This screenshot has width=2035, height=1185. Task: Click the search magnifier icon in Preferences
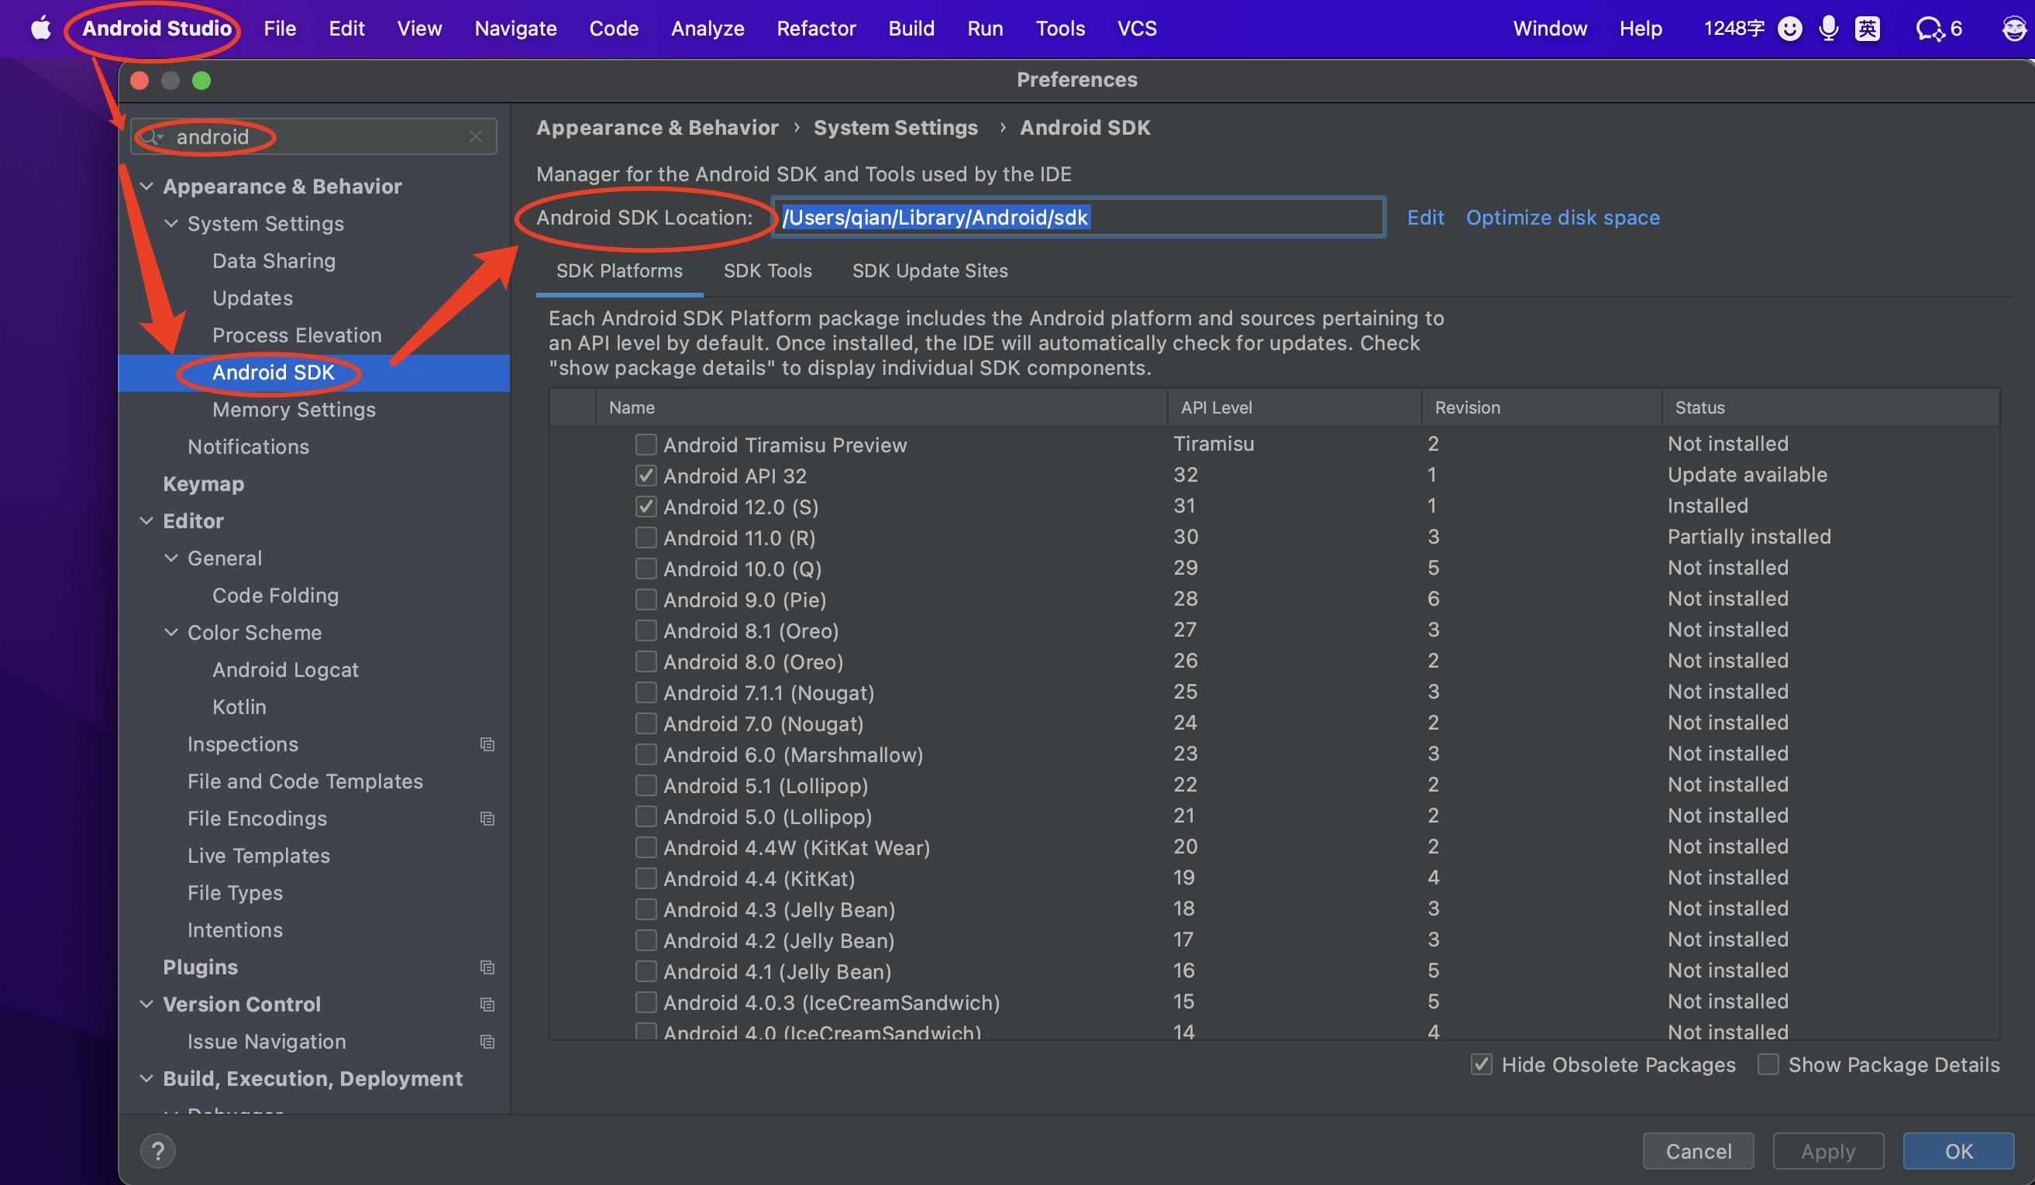point(151,136)
